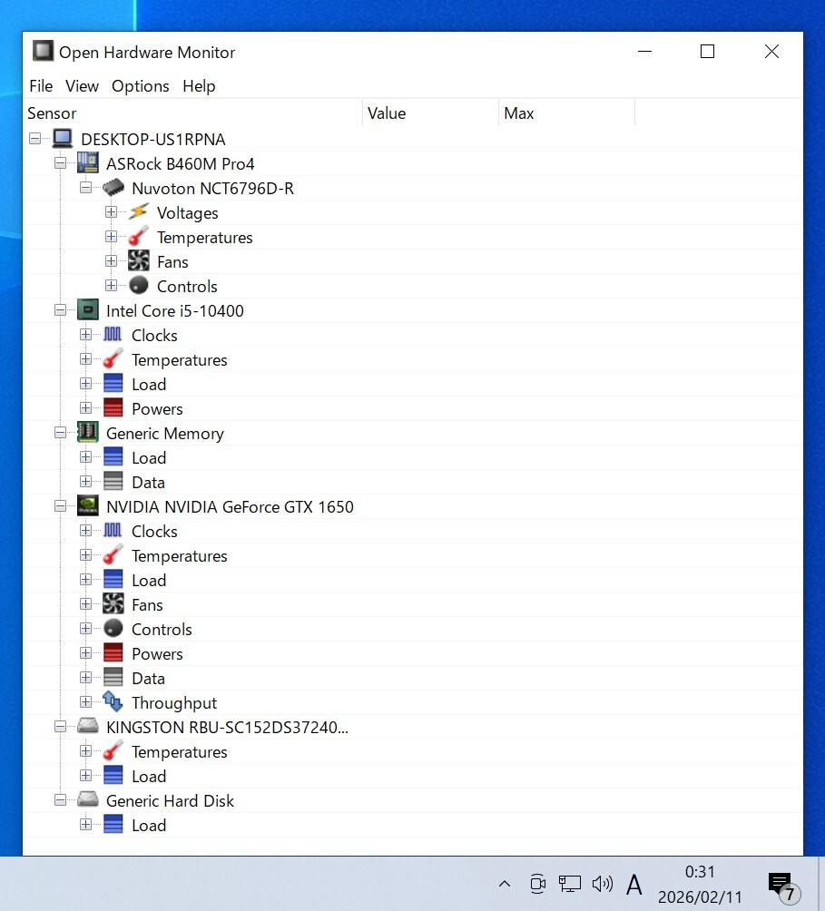Collapse the DESKTOP-US1RPNA root node

[x=34, y=139]
